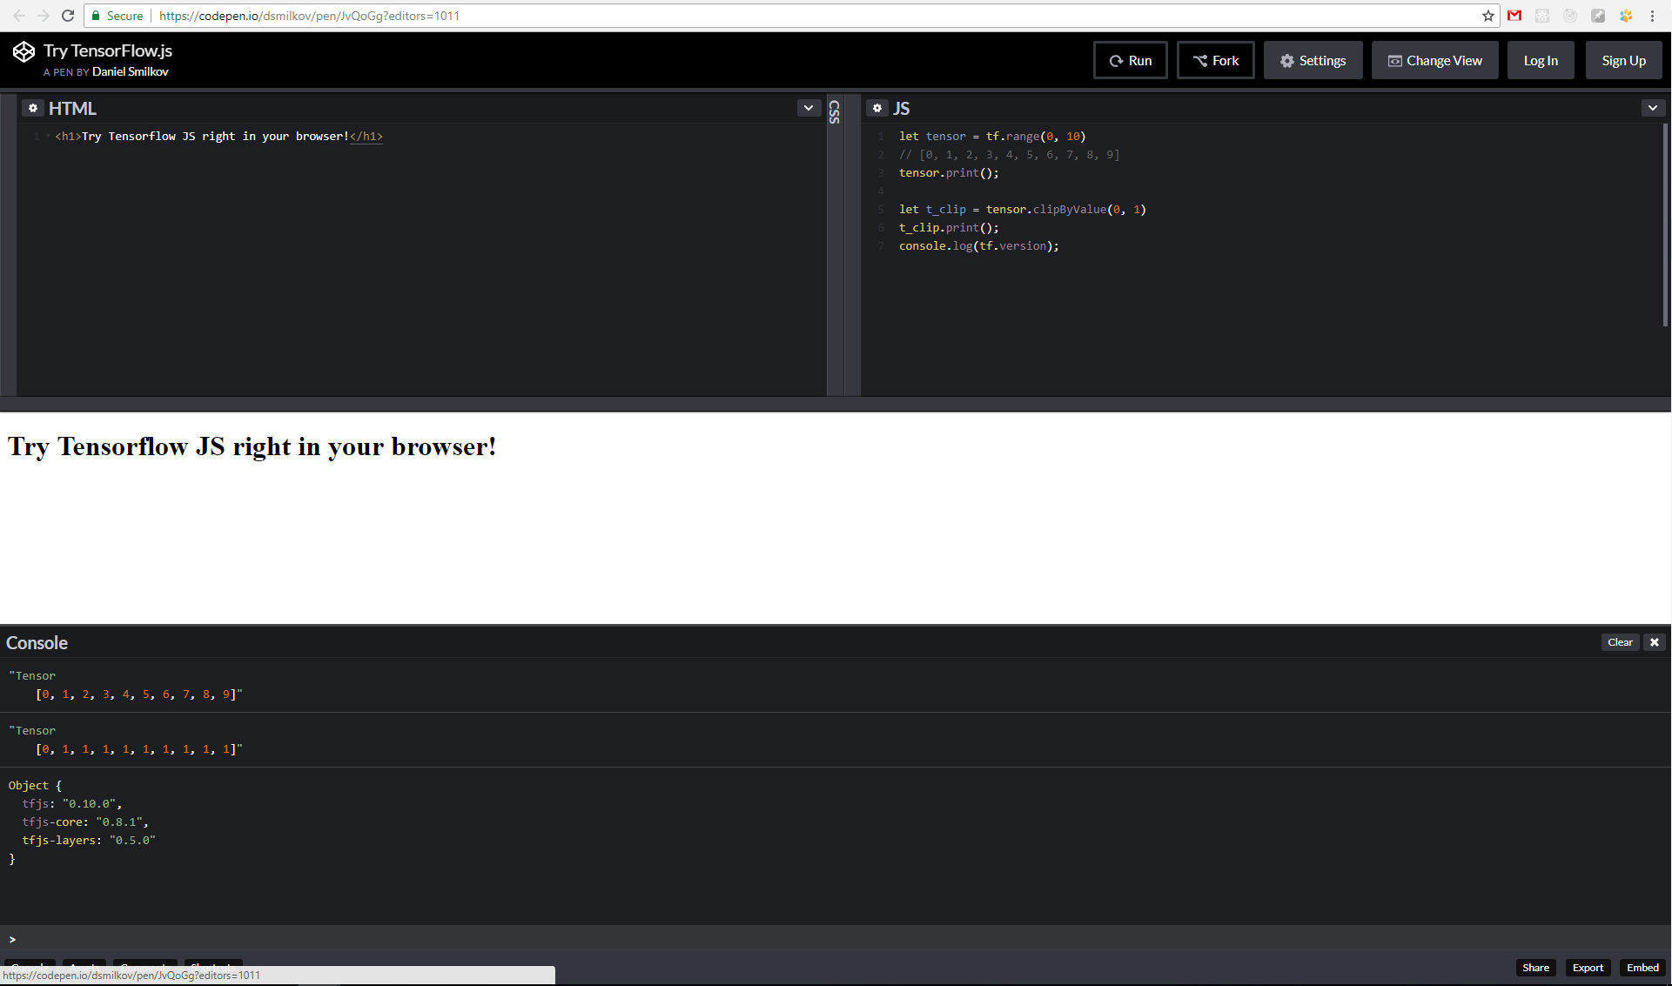1672x986 pixels.
Task: Place cursor on the tf.range code line
Action: tap(992, 137)
